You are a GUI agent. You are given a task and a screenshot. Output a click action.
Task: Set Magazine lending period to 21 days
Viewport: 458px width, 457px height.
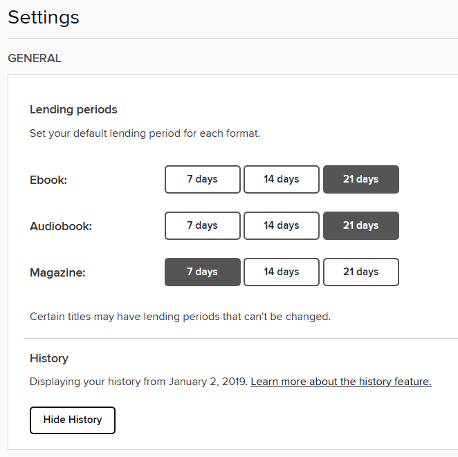click(360, 272)
